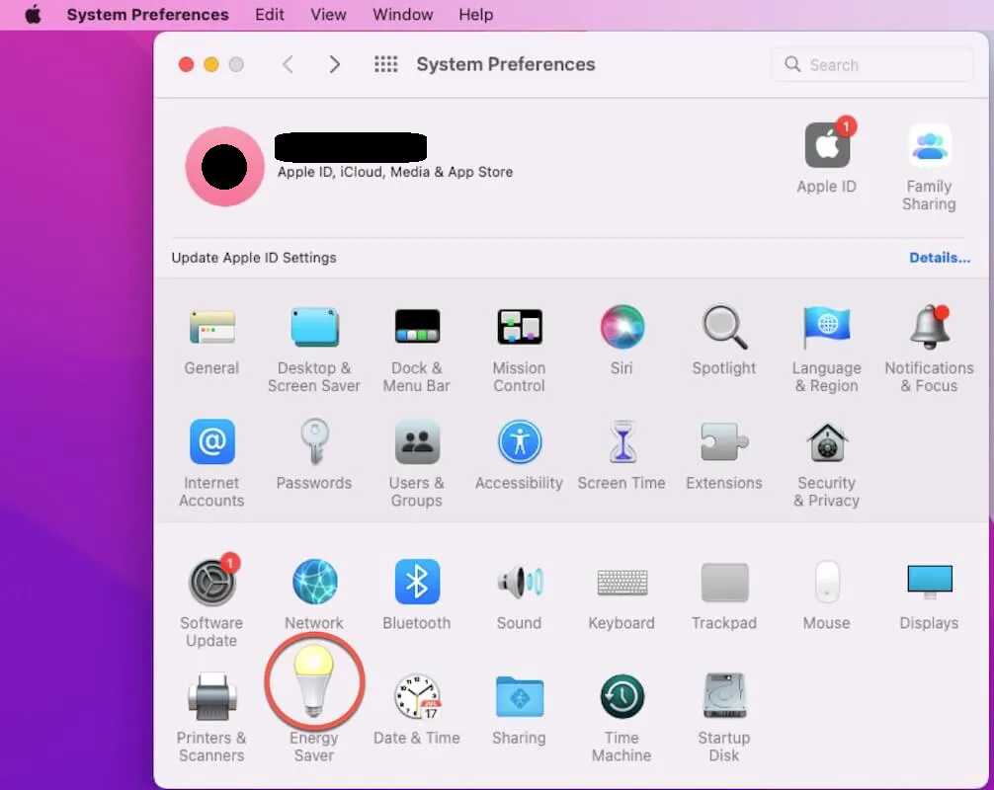Click the Details... link
The height and width of the screenshot is (790, 994).
940,258
